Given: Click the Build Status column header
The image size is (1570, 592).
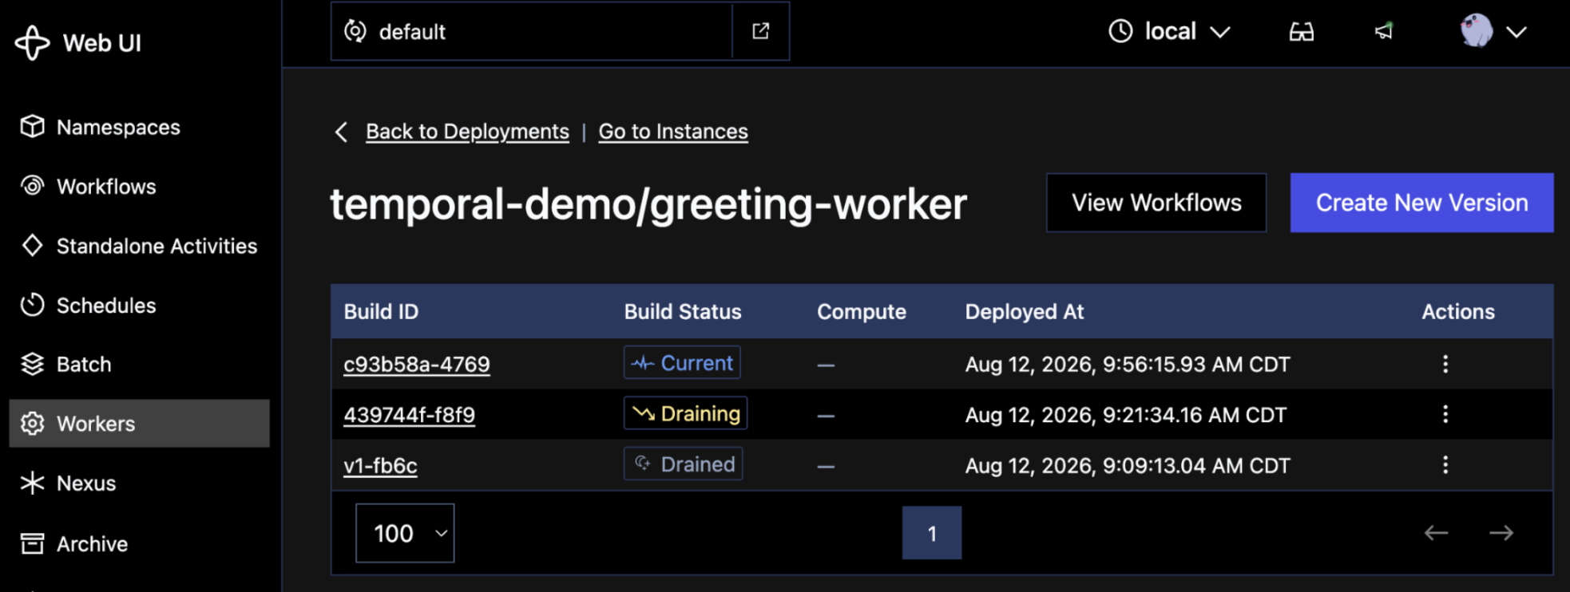Looking at the screenshot, I should tap(683, 312).
